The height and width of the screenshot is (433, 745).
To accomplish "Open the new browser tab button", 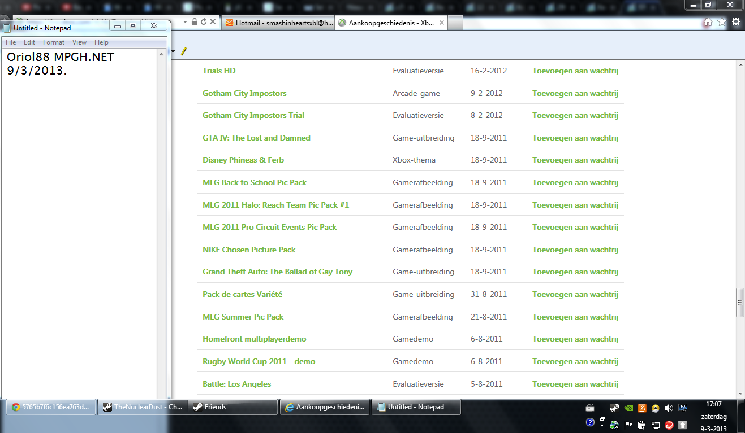I will pos(455,23).
